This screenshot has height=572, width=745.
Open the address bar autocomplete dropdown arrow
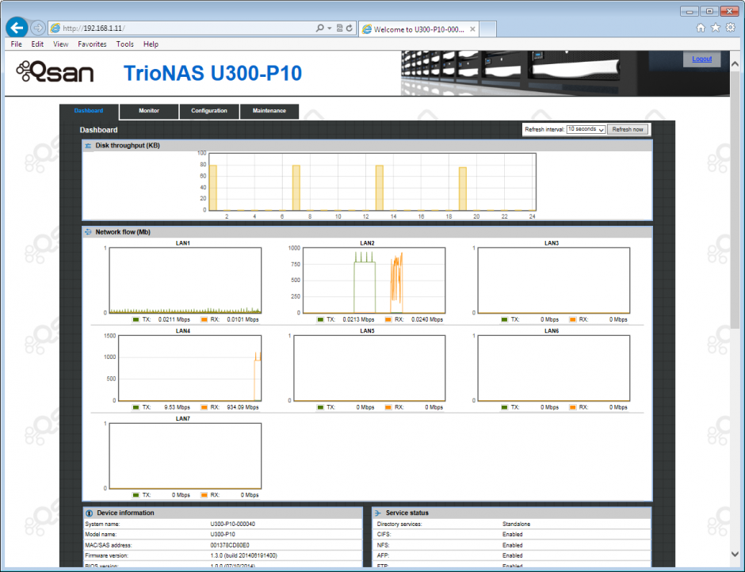[x=329, y=28]
